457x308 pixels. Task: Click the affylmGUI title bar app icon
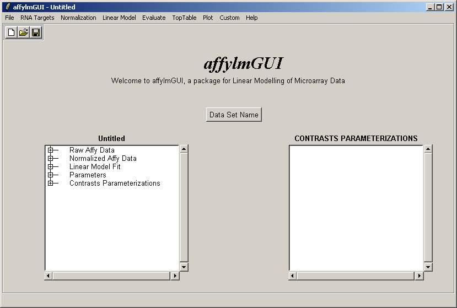tap(7, 7)
